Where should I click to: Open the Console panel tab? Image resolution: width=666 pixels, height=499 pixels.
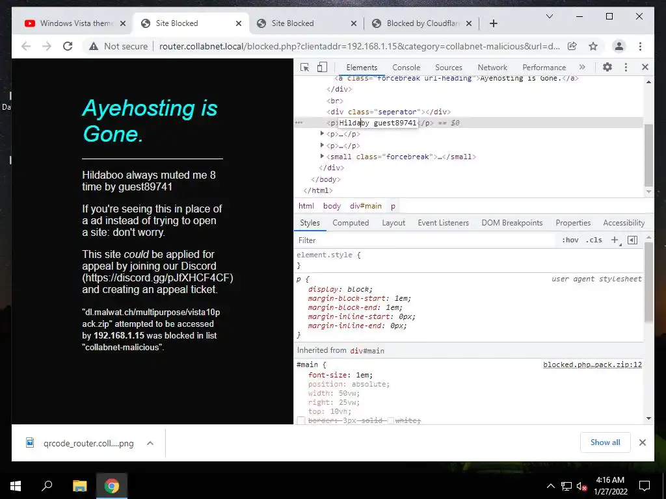point(406,68)
